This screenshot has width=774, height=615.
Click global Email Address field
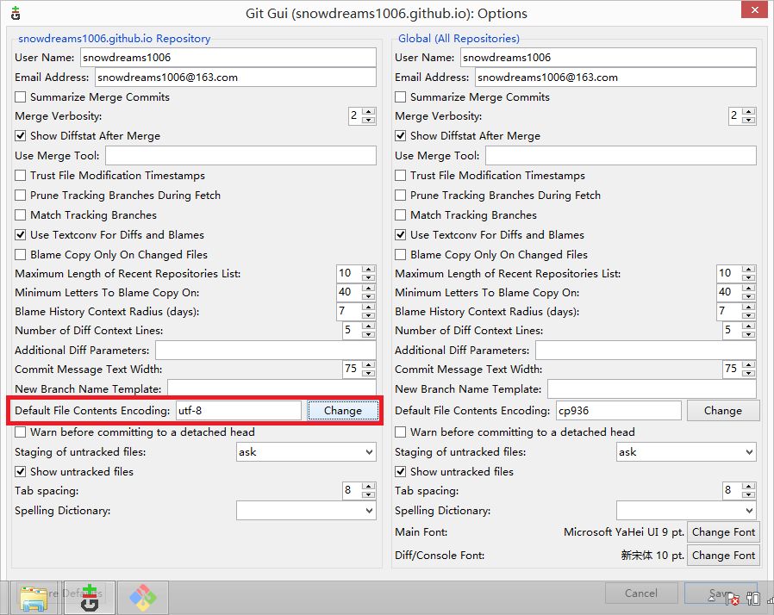615,77
